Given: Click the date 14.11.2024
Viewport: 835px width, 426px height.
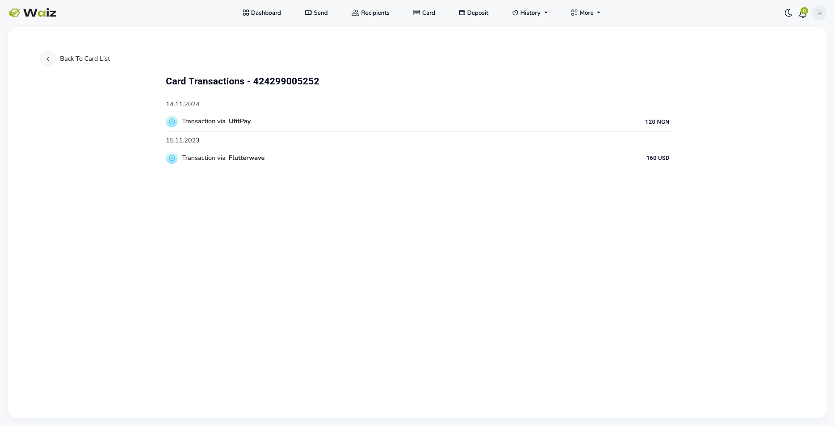Looking at the screenshot, I should 183,104.
